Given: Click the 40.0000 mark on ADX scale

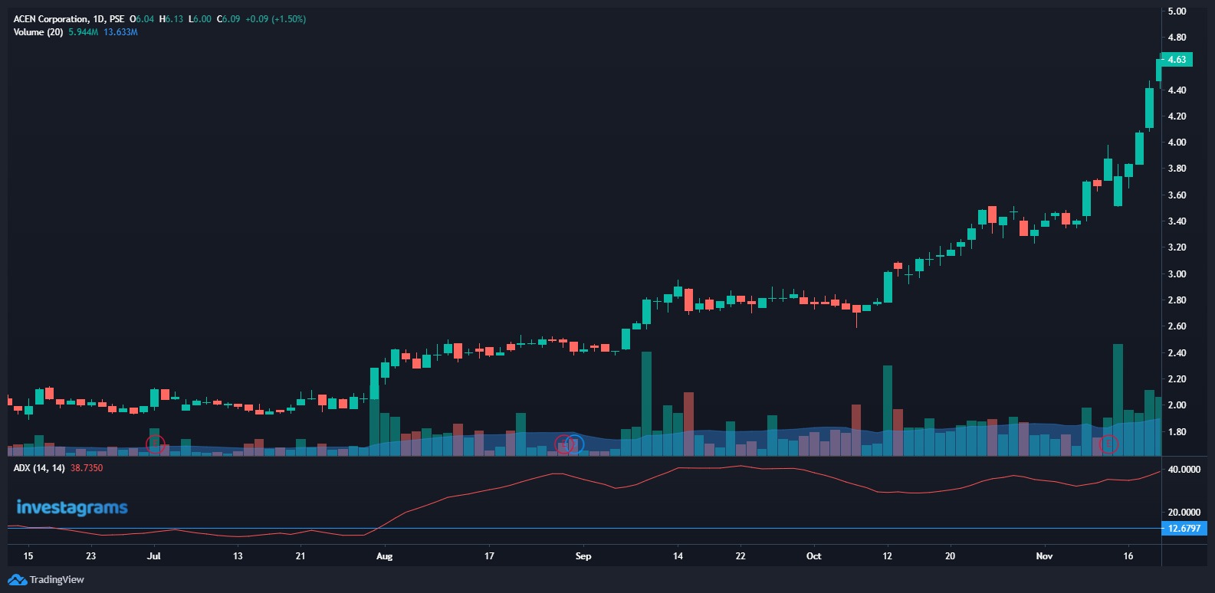Looking at the screenshot, I should [x=1184, y=470].
